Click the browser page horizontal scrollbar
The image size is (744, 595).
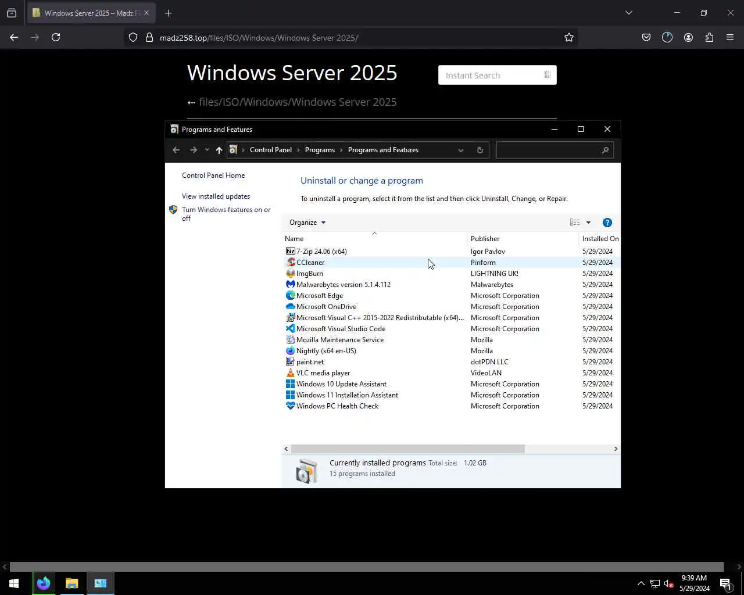coord(366,567)
